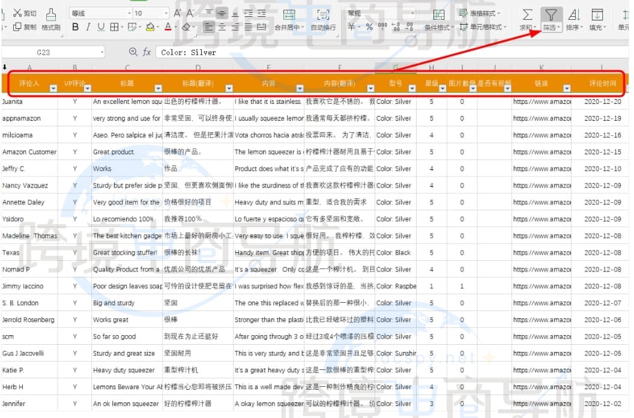This screenshot has height=418, width=634.
Task: Click the magnifier icon beside fx
Action: (133, 52)
